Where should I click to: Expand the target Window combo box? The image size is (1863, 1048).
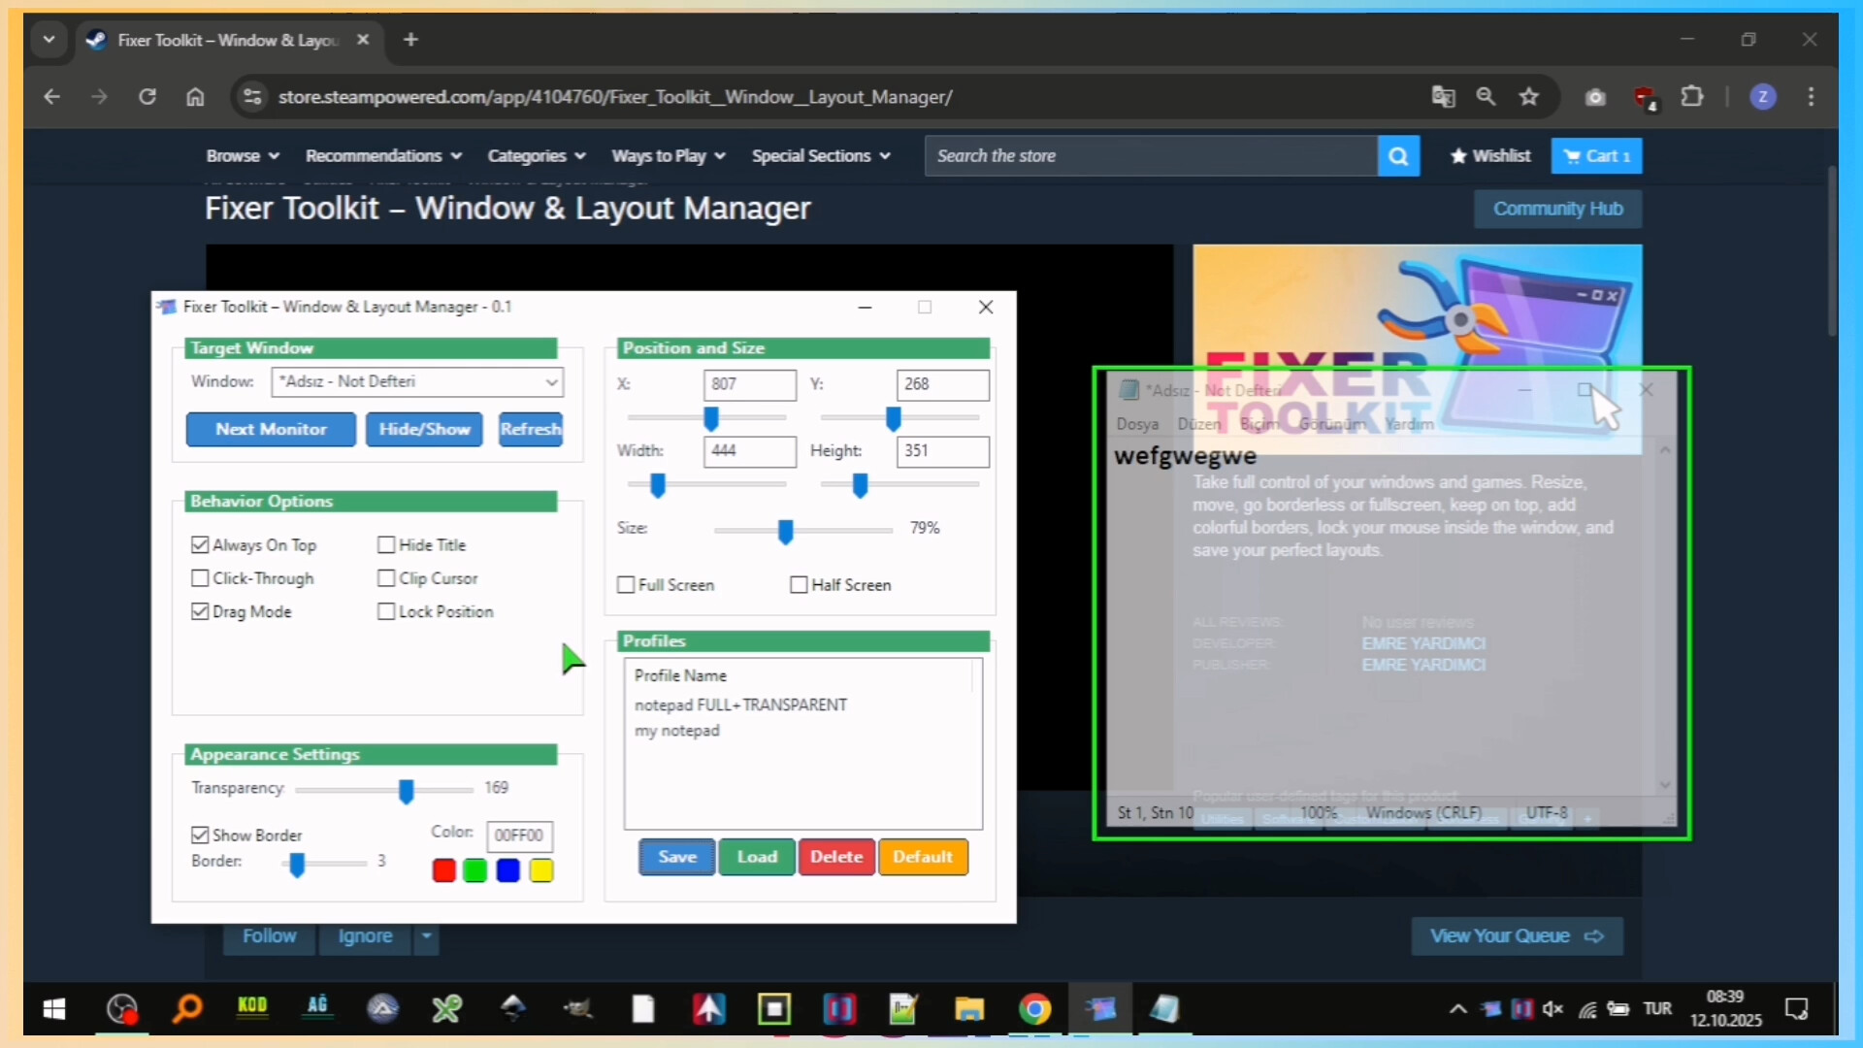[x=551, y=382]
